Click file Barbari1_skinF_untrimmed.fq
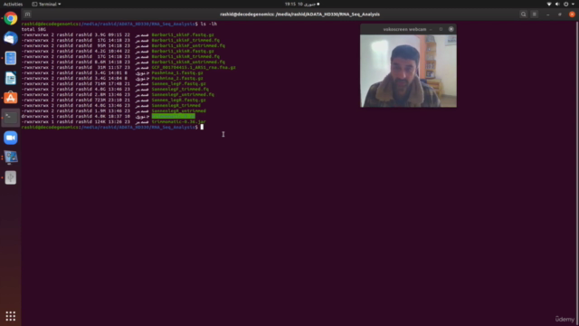The image size is (579, 326). (x=188, y=46)
